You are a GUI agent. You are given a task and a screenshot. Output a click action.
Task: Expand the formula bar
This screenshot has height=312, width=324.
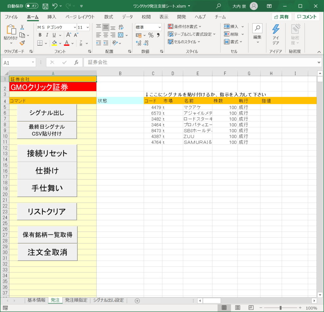coord(319,62)
